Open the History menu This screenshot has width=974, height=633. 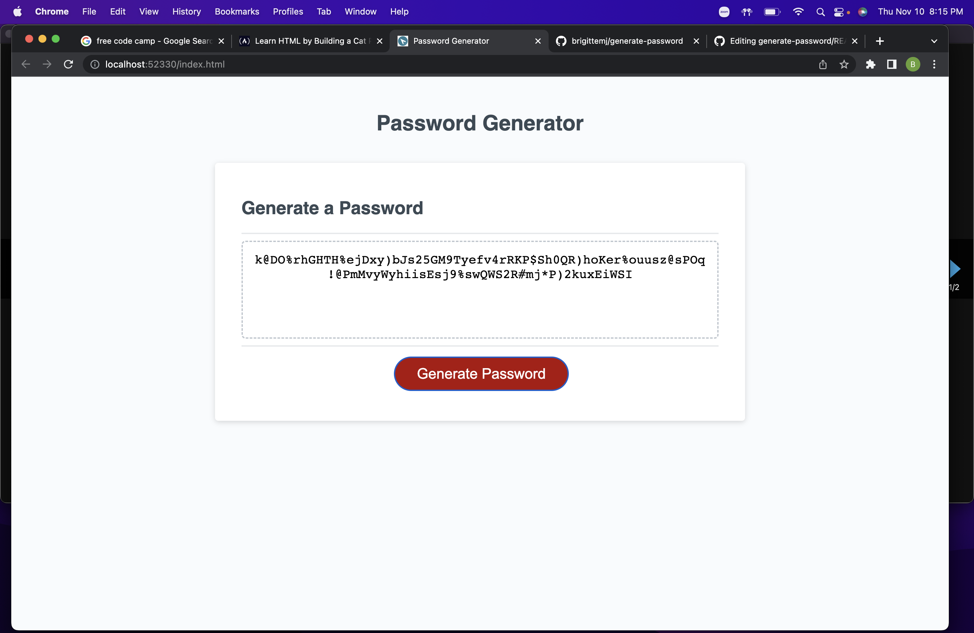[x=187, y=12]
